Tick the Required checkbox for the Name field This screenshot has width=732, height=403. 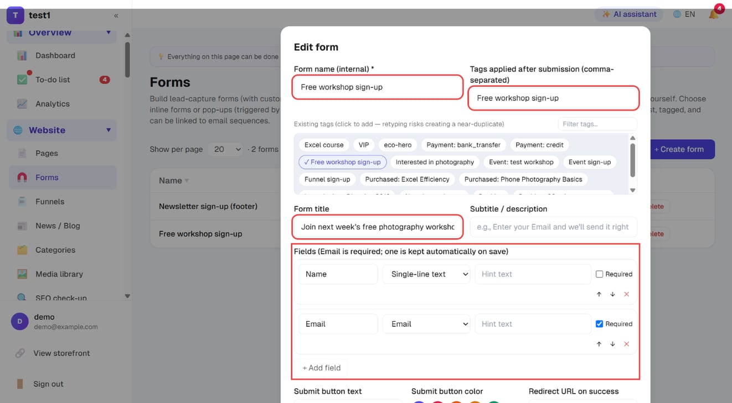coord(599,274)
